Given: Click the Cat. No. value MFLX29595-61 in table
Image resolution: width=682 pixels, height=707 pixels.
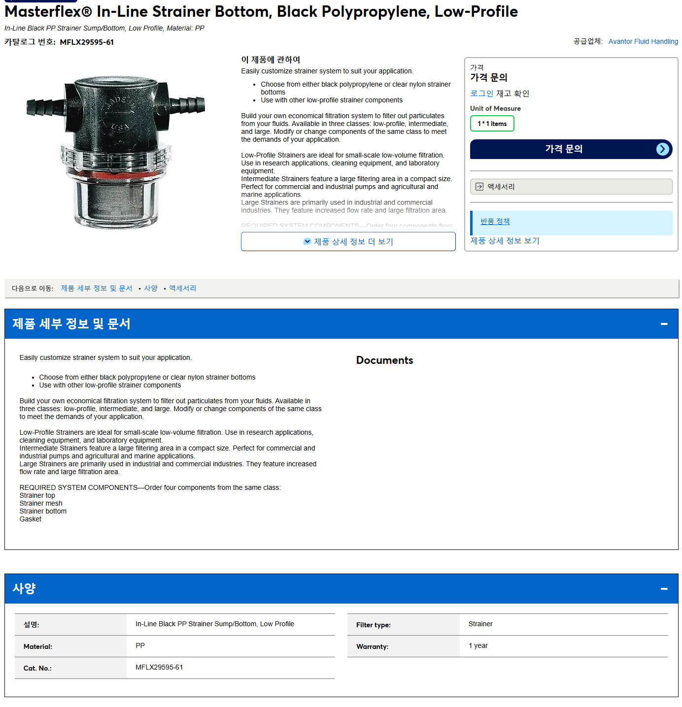Looking at the screenshot, I should tap(159, 667).
